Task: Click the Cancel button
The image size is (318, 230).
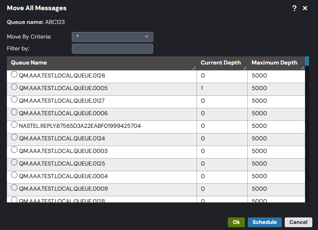Action: (299, 222)
